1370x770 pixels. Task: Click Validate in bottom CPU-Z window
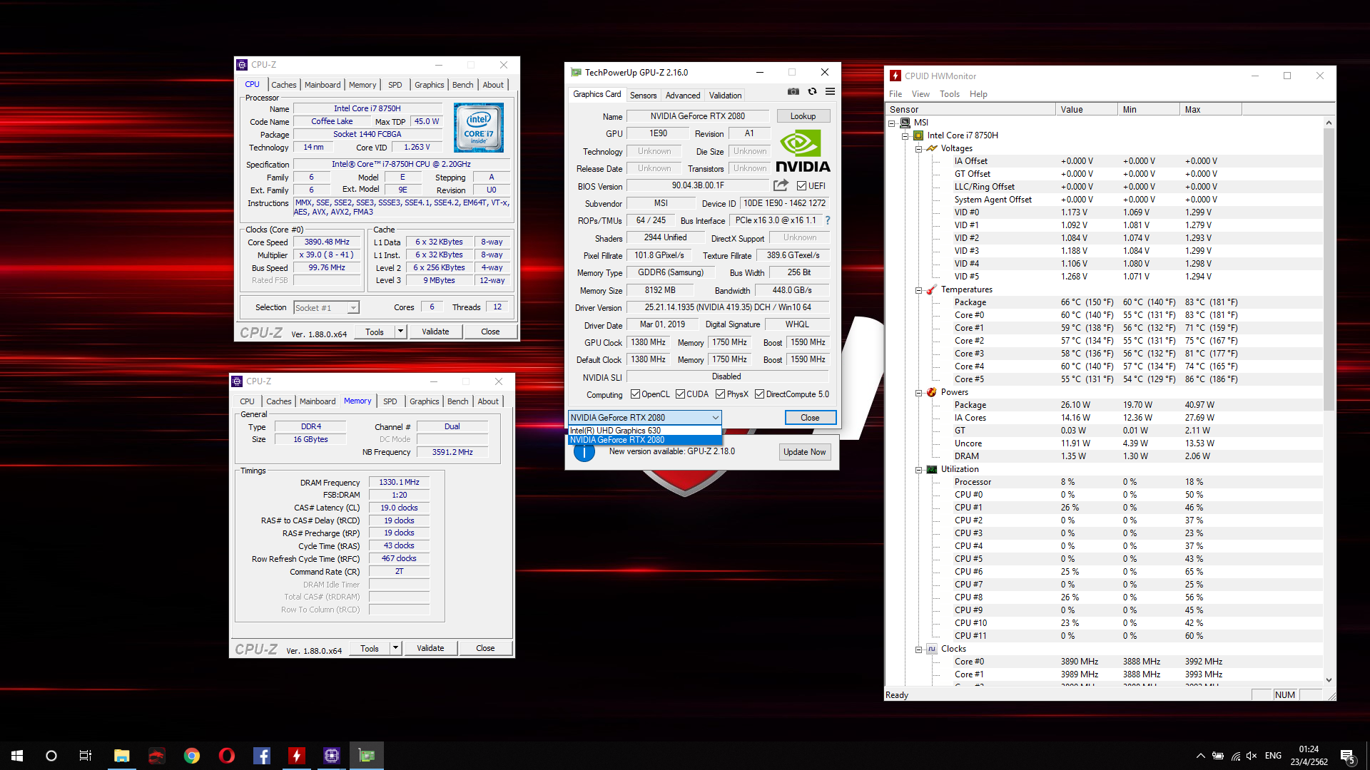(x=430, y=648)
